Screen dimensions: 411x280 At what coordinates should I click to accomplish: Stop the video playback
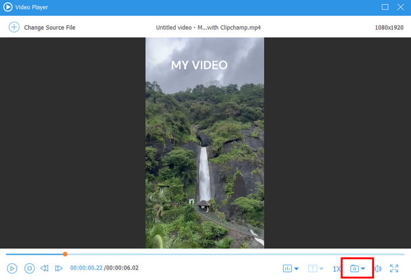point(29,268)
